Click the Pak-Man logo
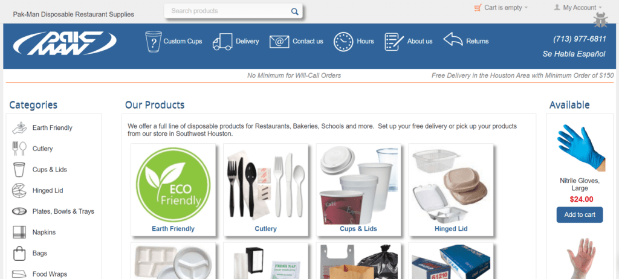Image resolution: width=619 pixels, height=279 pixels. [65, 43]
